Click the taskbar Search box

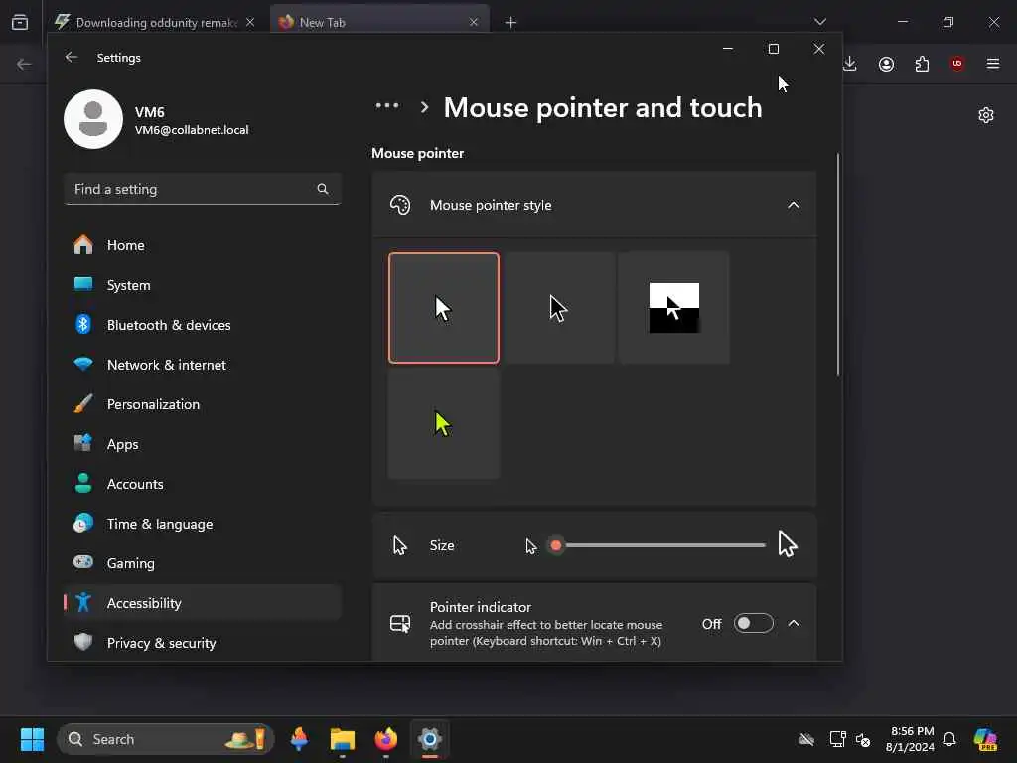[x=166, y=739]
